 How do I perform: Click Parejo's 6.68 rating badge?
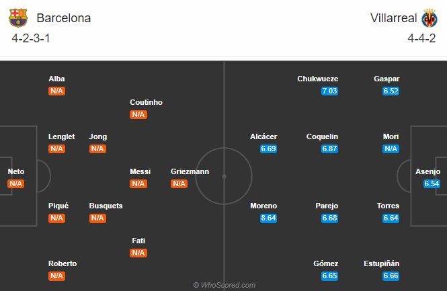[x=329, y=218]
